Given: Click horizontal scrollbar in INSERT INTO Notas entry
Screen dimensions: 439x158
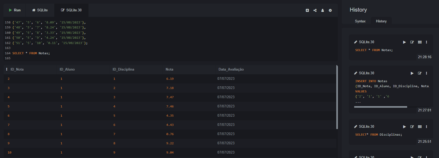Looking at the screenshot, I should click(x=381, y=107).
